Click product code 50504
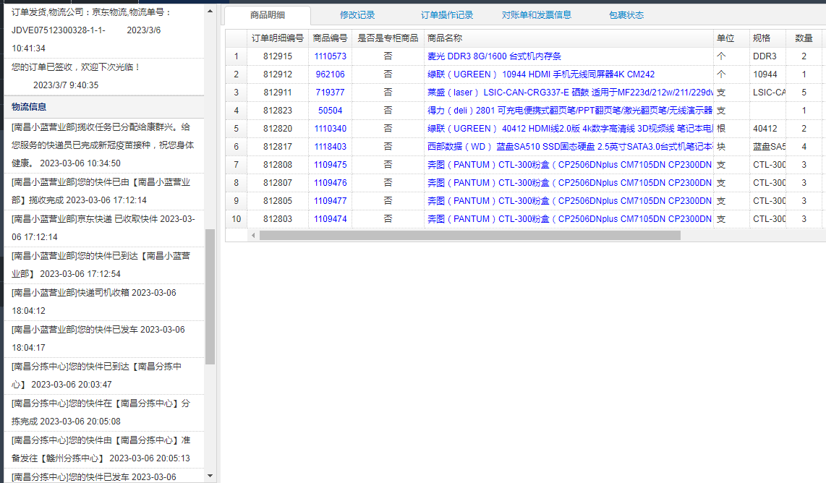The height and width of the screenshot is (483, 826). click(331, 111)
